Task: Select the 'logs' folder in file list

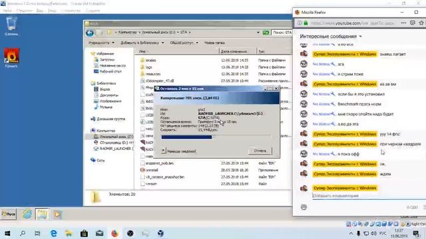Action: click(146, 67)
